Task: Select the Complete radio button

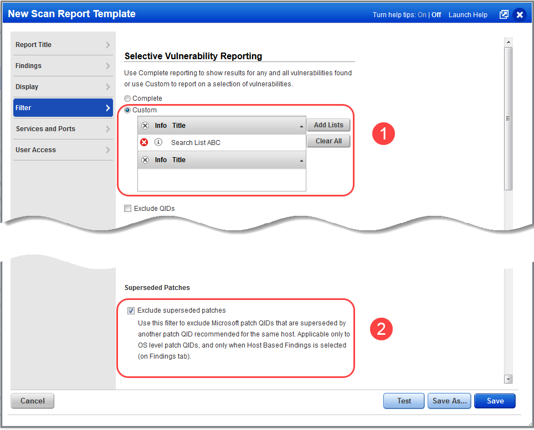Action: [127, 98]
